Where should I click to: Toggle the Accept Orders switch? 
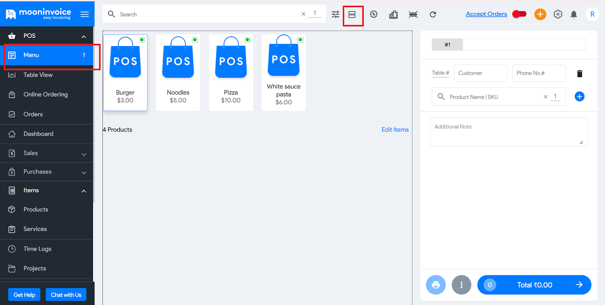pyautogui.click(x=519, y=14)
